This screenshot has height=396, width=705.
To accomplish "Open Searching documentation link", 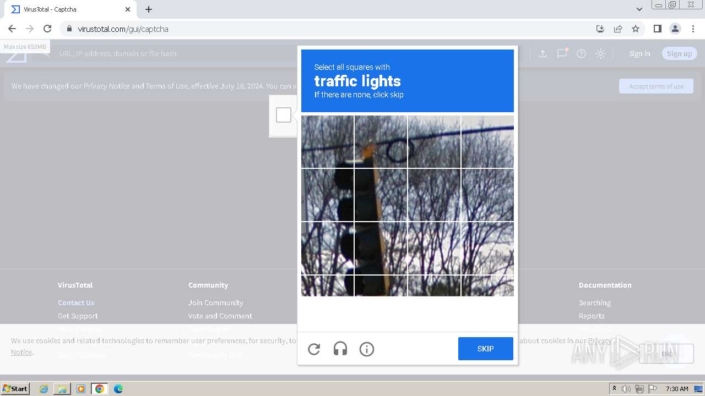I will tap(595, 302).
